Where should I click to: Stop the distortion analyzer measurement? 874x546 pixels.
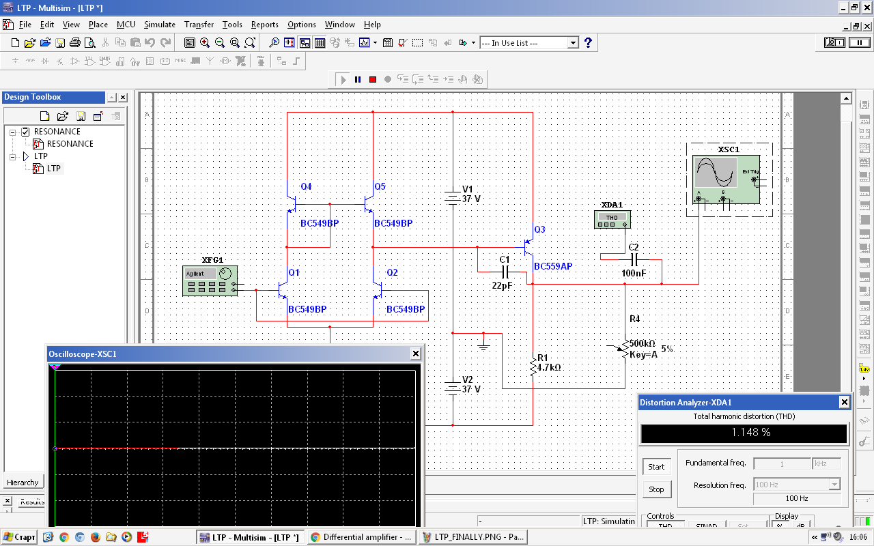tap(656, 489)
